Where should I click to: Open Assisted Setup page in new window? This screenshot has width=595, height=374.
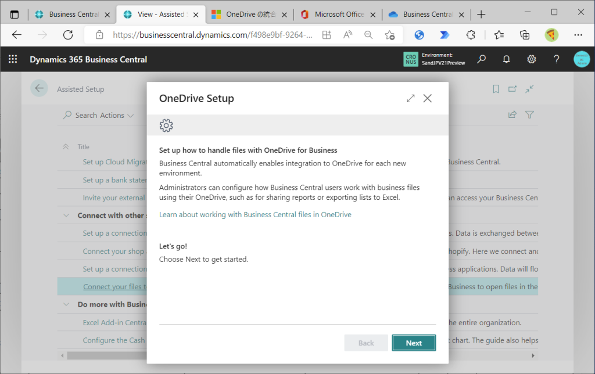[512, 89]
